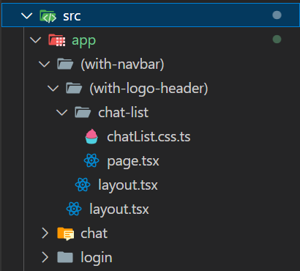This screenshot has height=271, width=300.
Task: Expand the login folder arrow
Action: coord(45,257)
